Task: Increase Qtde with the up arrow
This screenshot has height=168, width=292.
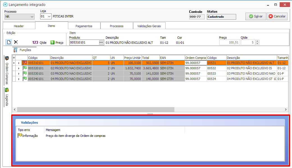Action: click(257, 41)
